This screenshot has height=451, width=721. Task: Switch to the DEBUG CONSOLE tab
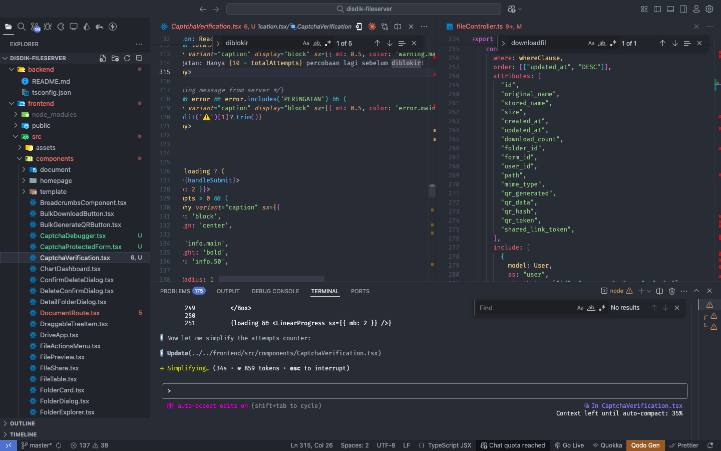[275, 291]
